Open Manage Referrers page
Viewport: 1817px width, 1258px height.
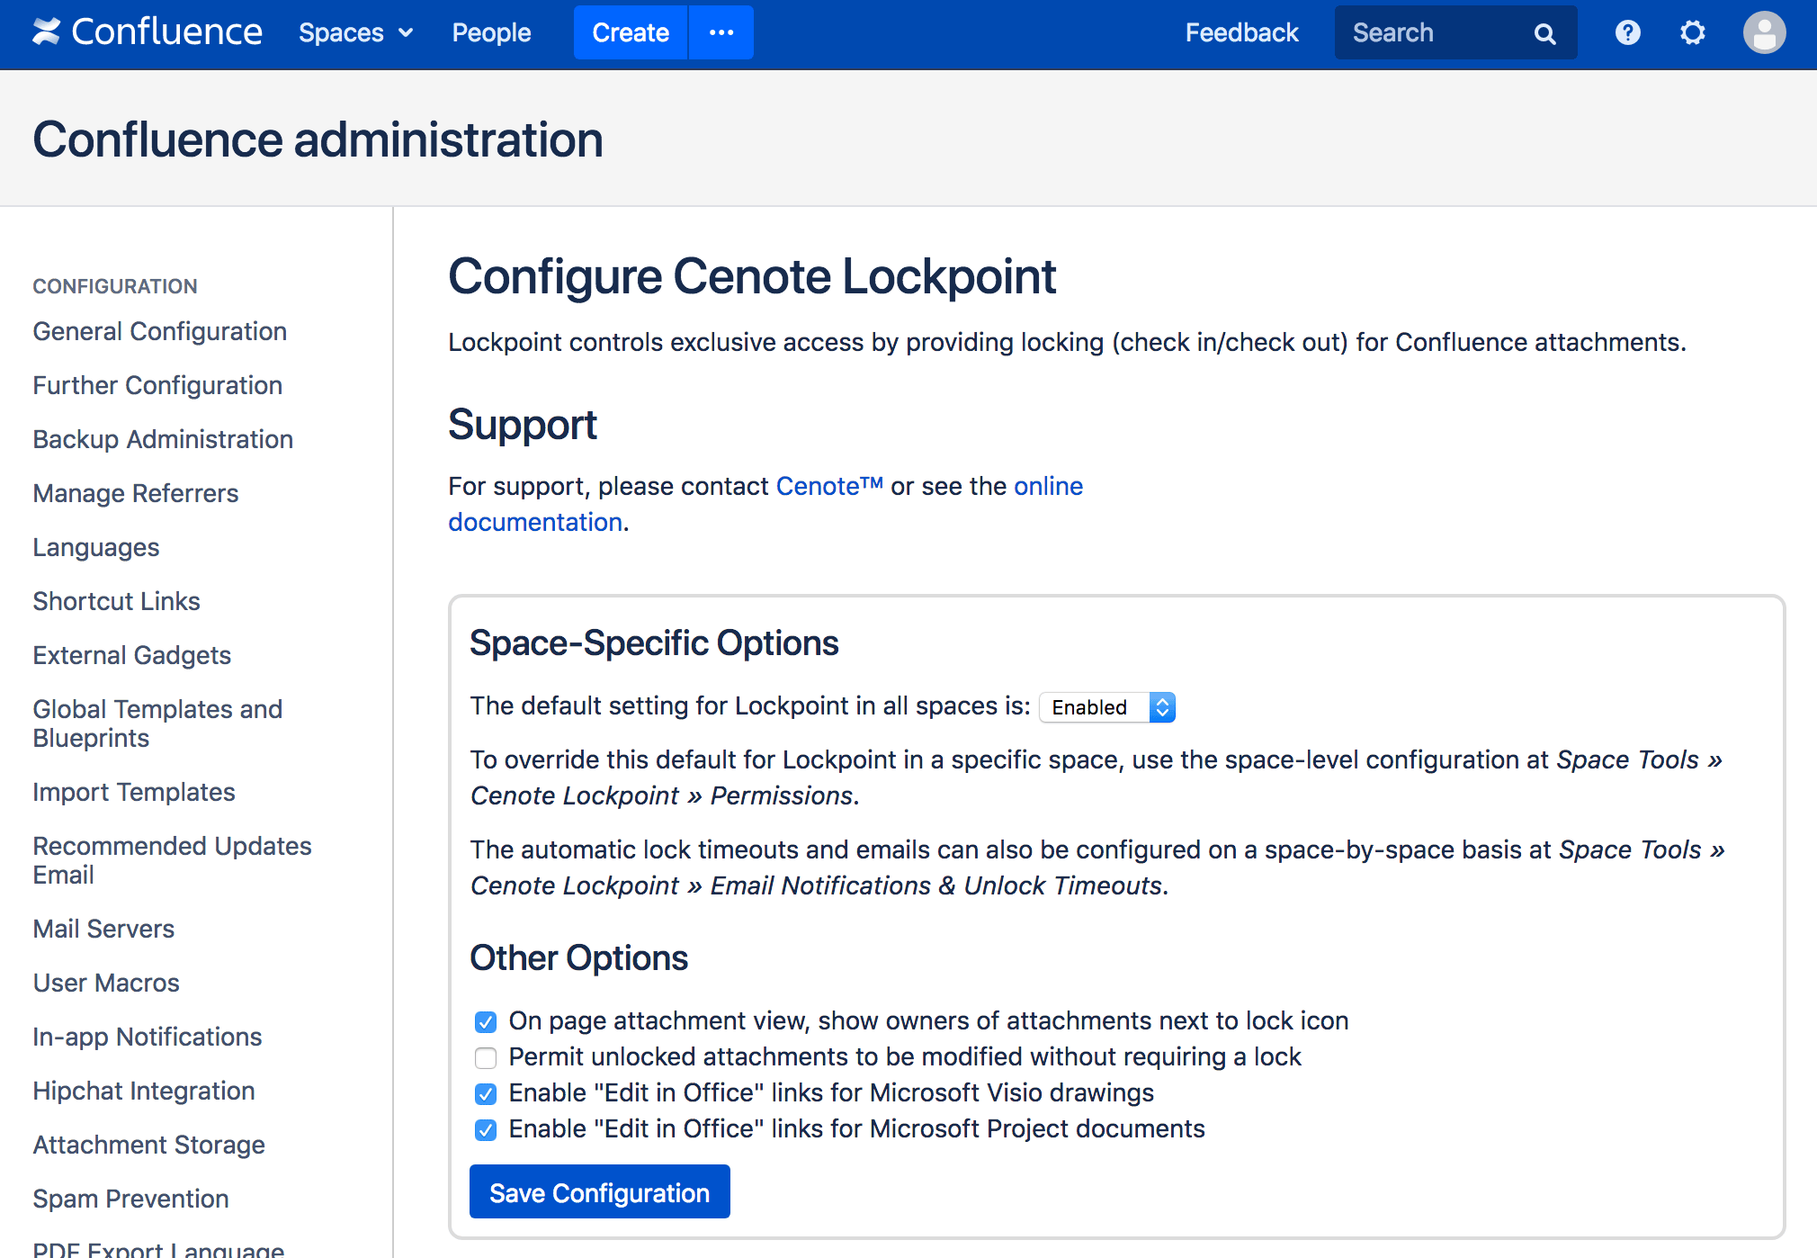136,493
